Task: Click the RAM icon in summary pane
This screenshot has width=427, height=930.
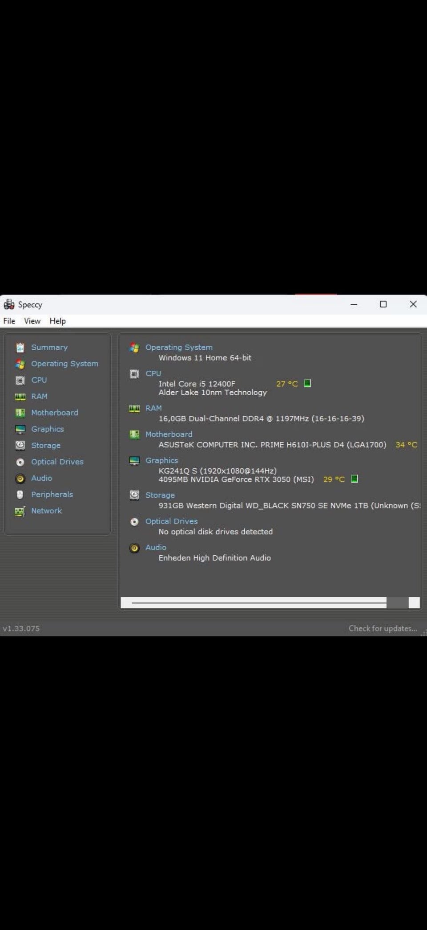Action: point(134,409)
